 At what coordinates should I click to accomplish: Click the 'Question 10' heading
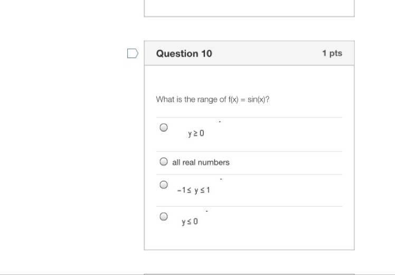(184, 53)
